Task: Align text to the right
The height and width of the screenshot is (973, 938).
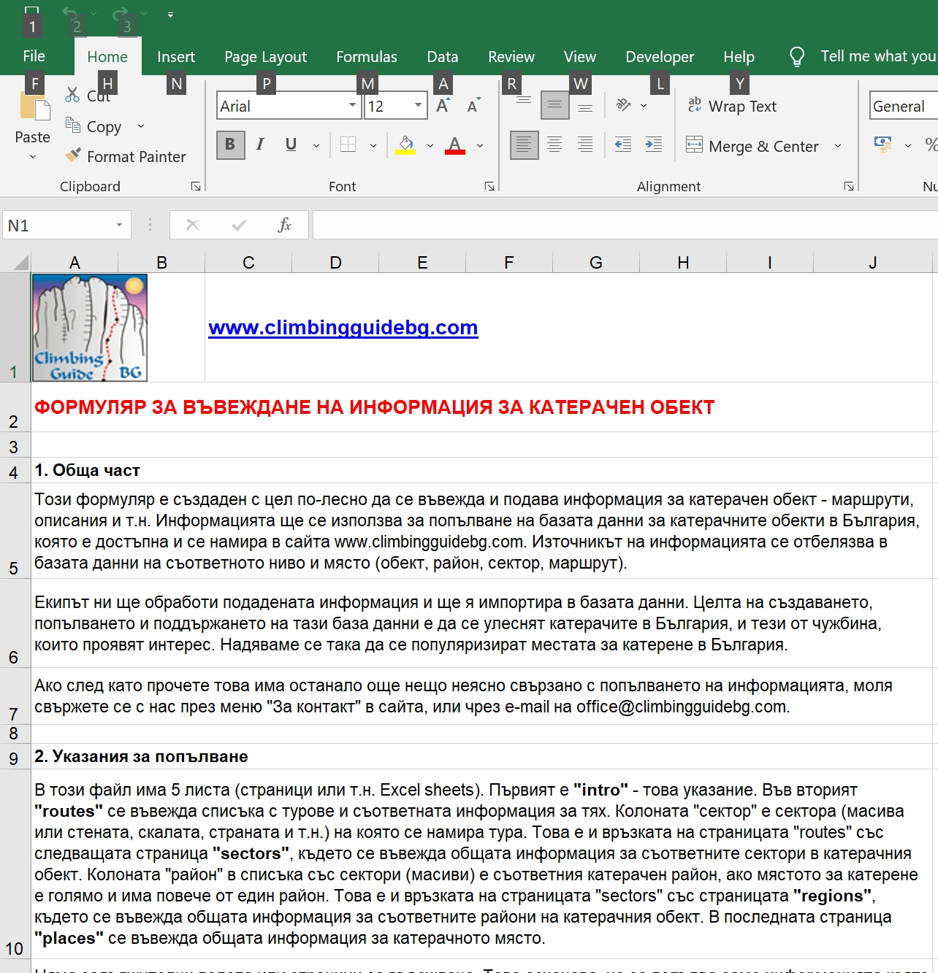Action: (585, 145)
